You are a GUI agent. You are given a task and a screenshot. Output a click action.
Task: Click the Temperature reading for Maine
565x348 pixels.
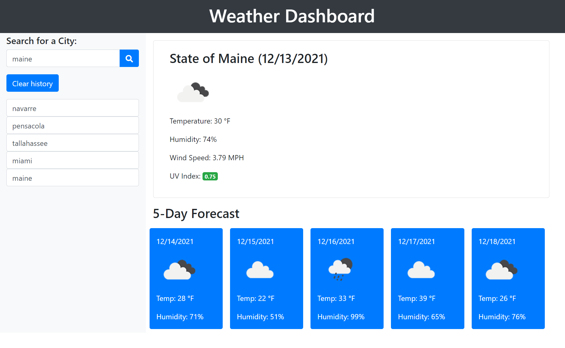pyautogui.click(x=199, y=121)
